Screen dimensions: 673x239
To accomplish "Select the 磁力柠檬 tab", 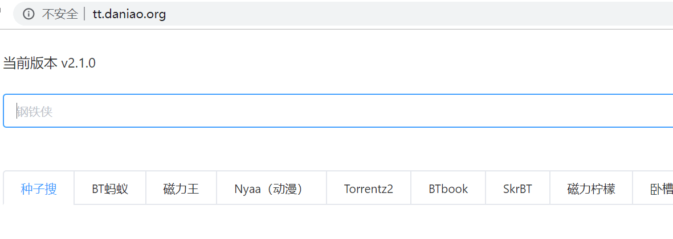I will tap(591, 188).
